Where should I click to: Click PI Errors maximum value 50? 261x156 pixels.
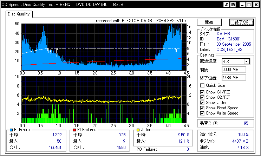(x=59, y=141)
